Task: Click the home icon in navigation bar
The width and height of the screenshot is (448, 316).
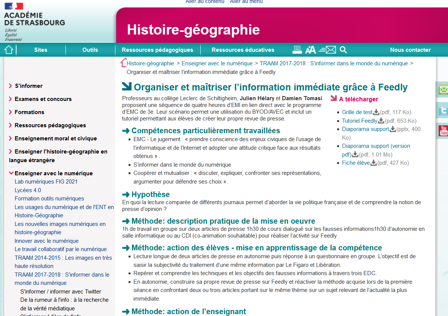Action: (9, 50)
